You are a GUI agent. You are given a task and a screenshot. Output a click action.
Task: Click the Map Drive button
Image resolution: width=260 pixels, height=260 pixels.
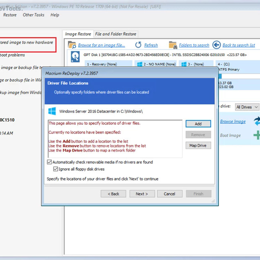coord(198,145)
